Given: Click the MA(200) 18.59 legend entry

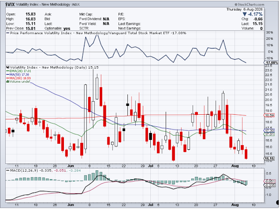Looking at the screenshot, I should [x=20, y=78].
